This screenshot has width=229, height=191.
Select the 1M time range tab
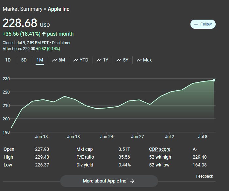40,60
